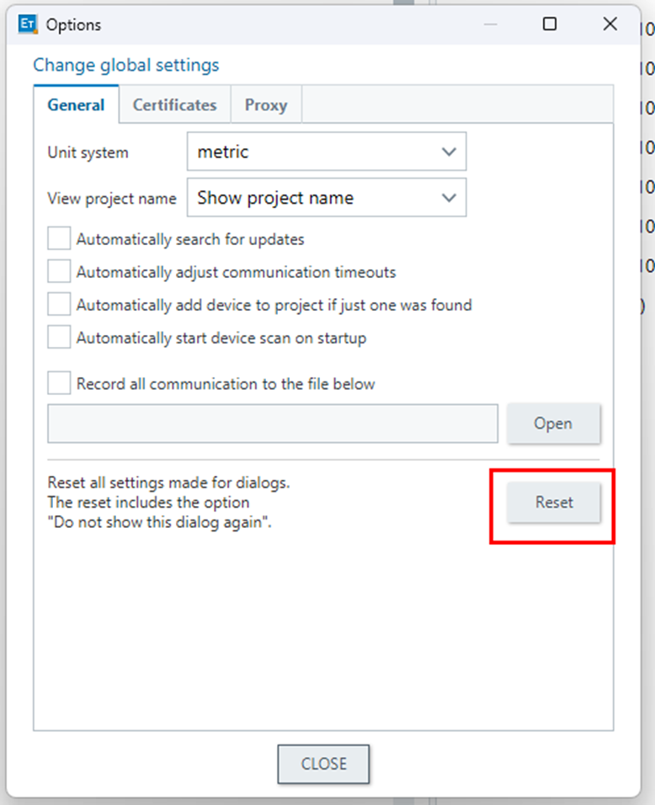
Task: Expand the Unit system dropdown chevron arrow
Action: [449, 152]
